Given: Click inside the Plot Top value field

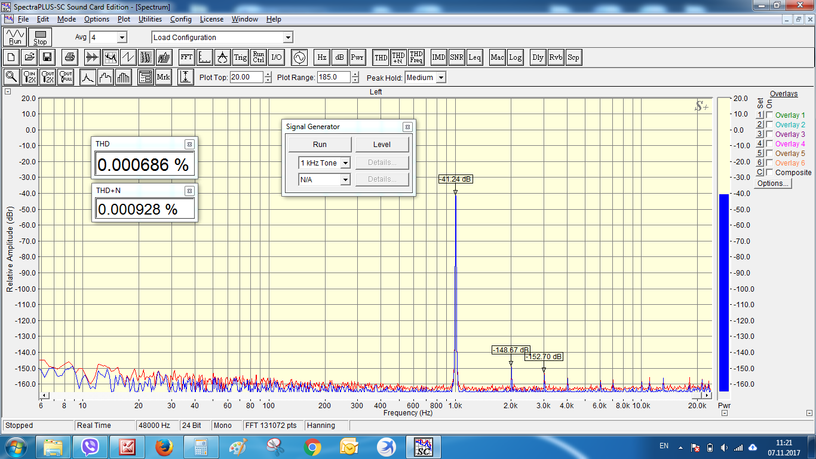Looking at the screenshot, I should tap(246, 77).
